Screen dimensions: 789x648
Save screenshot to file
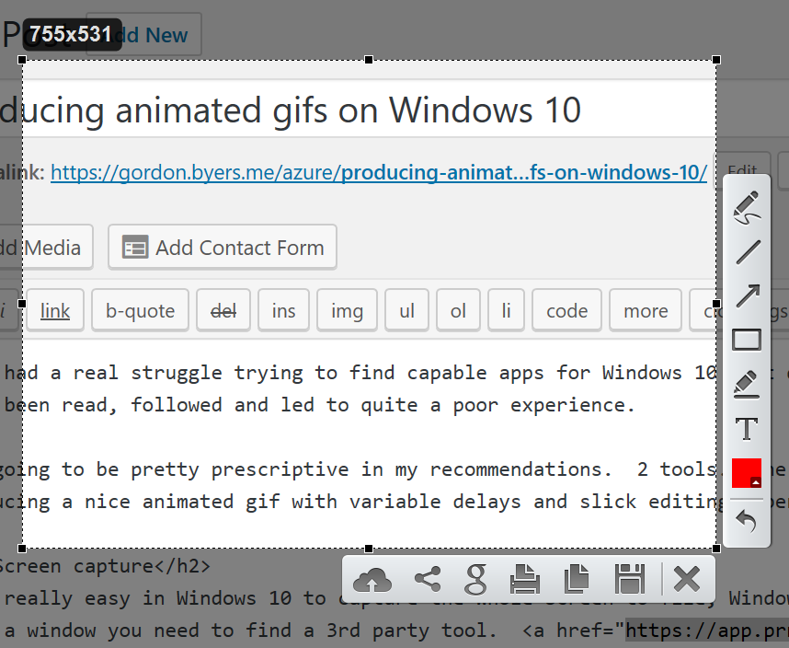click(x=630, y=579)
